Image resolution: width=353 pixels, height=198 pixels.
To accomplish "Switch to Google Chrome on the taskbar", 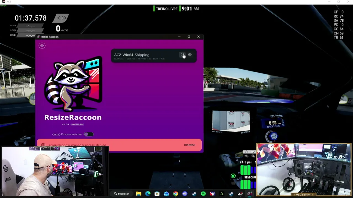I will coord(175,194).
